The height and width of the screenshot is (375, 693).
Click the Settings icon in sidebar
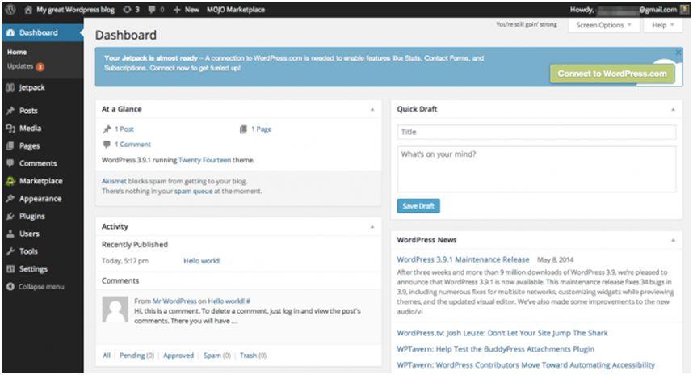point(10,269)
